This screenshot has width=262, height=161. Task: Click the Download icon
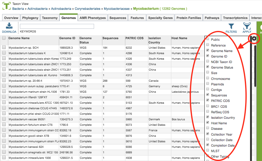tap(9, 26)
